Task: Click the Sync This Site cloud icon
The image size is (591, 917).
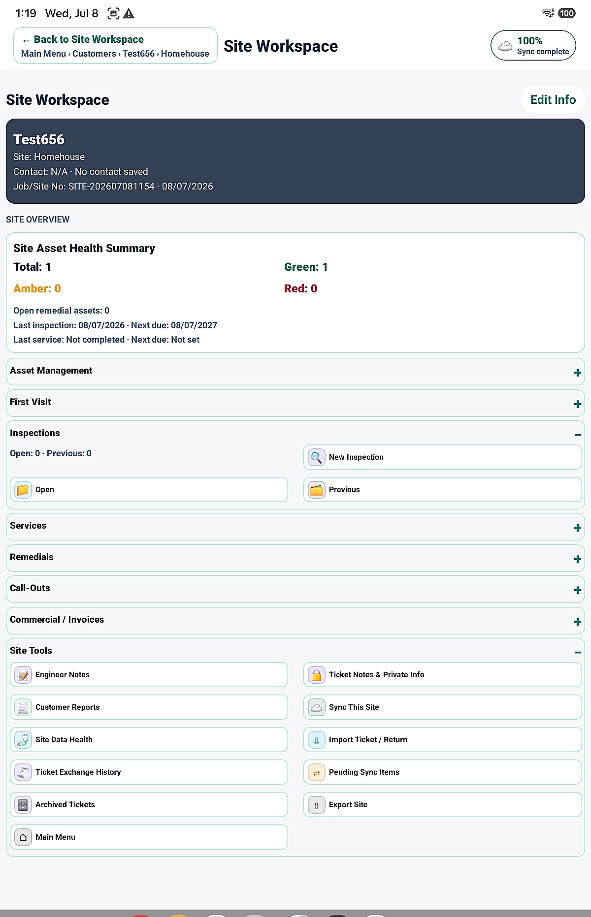Action: [x=316, y=707]
